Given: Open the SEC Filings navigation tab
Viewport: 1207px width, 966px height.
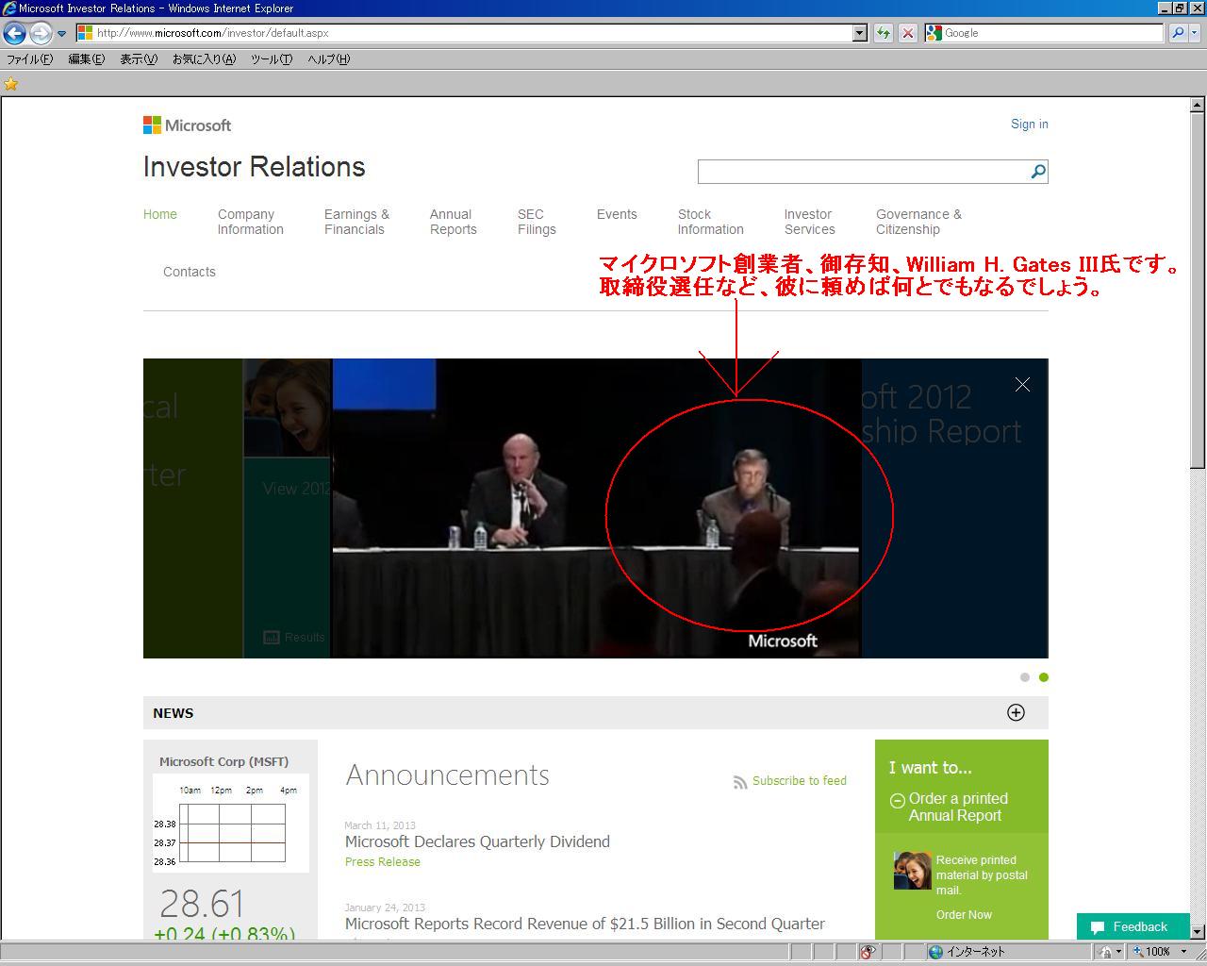Looking at the screenshot, I should coord(537,223).
